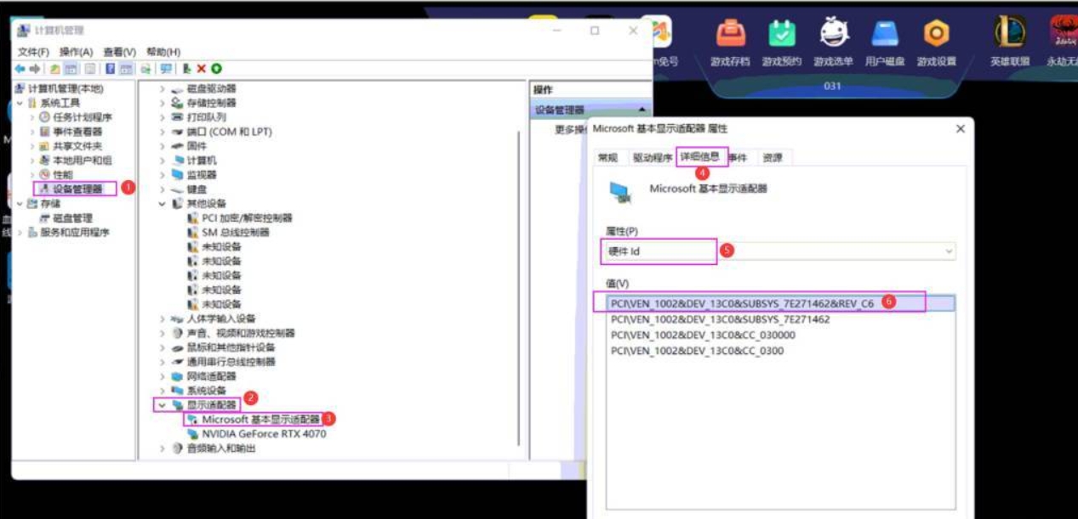
Task: Collapse the 其他设备 tree node
Action: pyautogui.click(x=163, y=204)
